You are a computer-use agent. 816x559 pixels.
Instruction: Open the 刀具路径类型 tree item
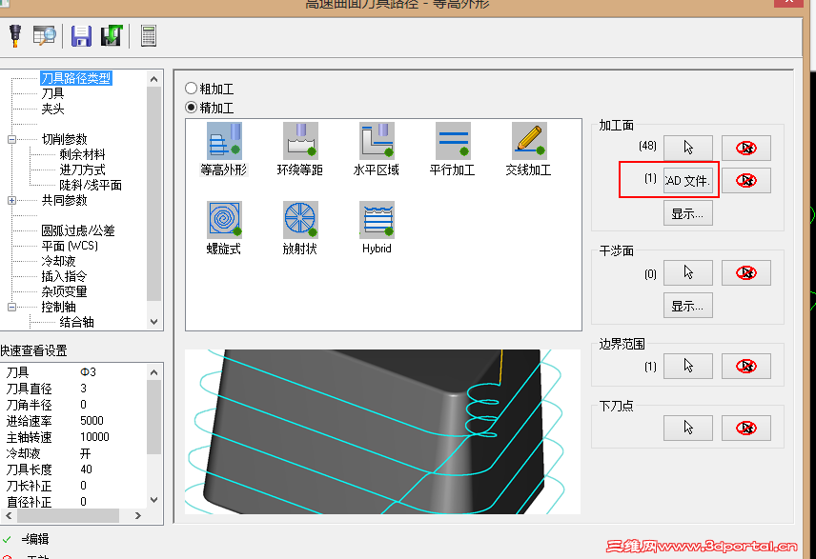click(x=76, y=78)
